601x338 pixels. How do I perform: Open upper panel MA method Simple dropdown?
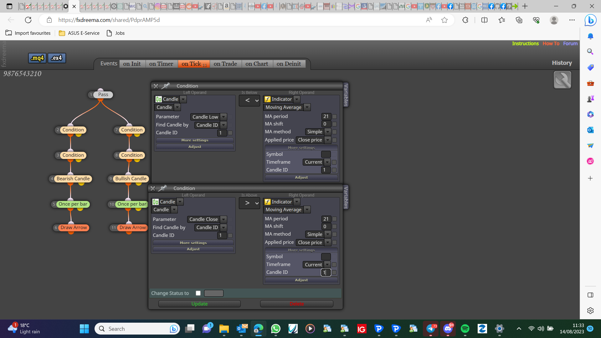(x=318, y=132)
